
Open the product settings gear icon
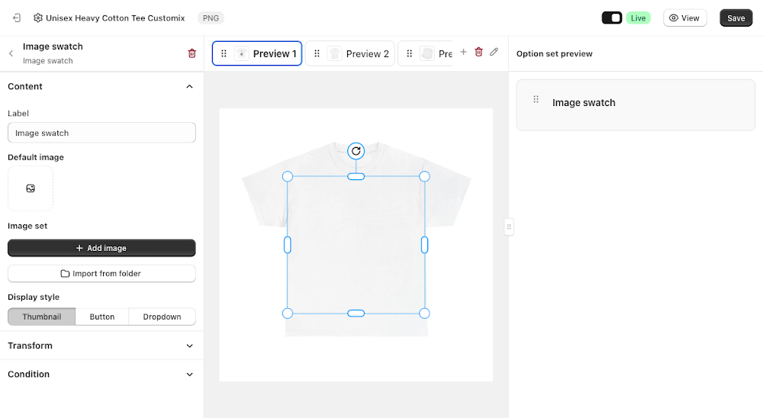tap(38, 18)
